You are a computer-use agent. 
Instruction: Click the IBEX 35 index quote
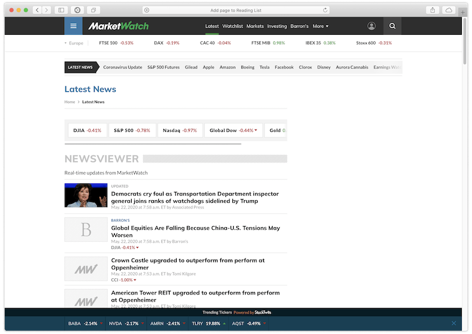tap(320, 43)
